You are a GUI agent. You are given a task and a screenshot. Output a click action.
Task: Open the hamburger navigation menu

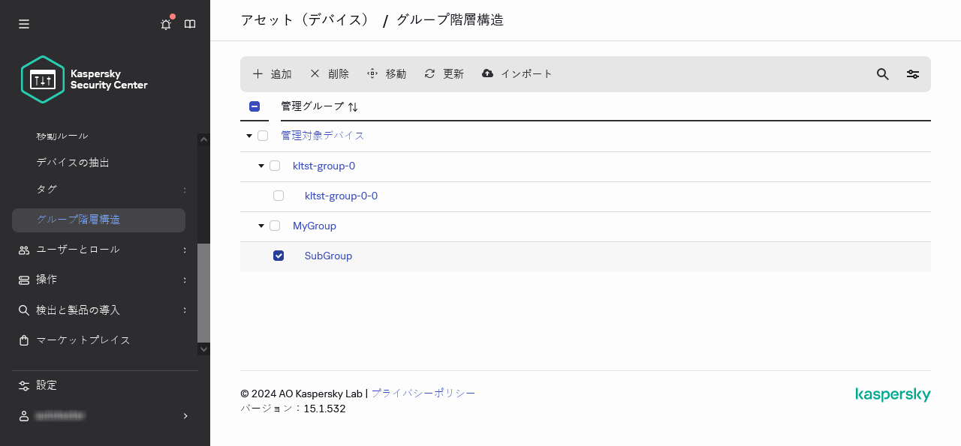(x=23, y=24)
